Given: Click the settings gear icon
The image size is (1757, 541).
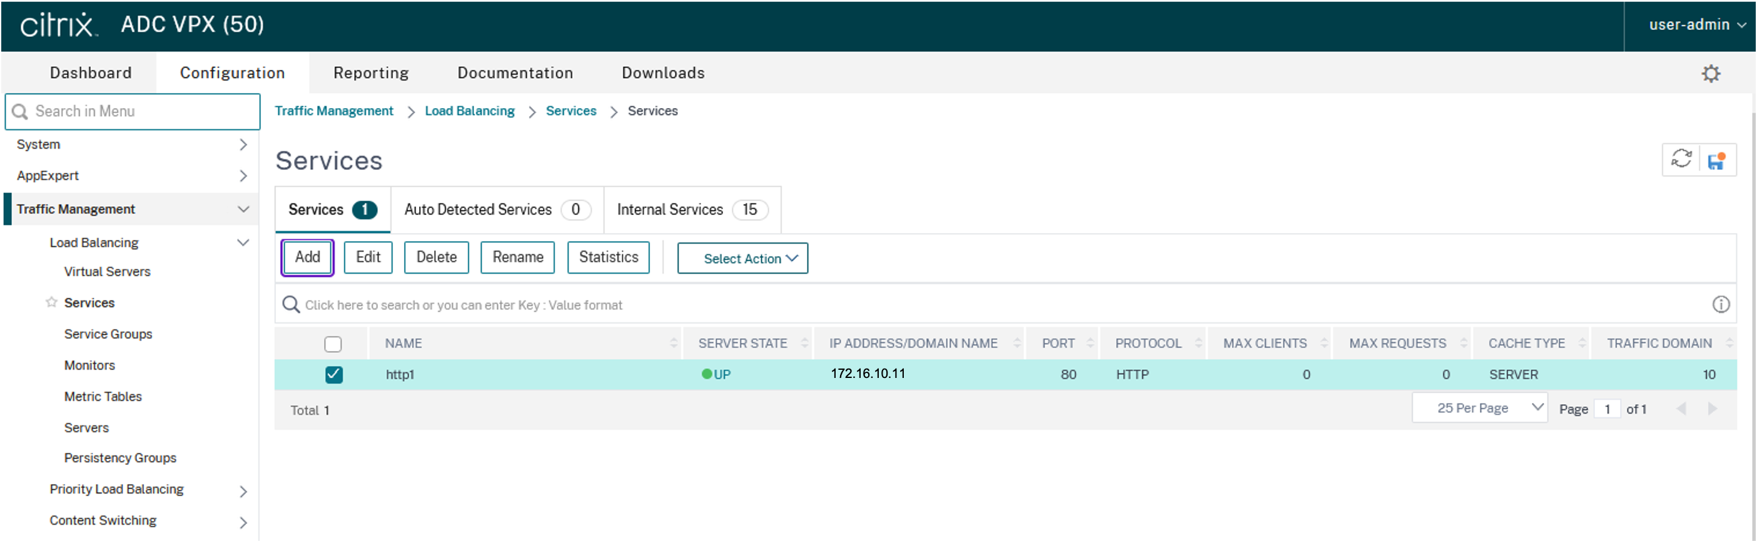Looking at the screenshot, I should tap(1710, 74).
